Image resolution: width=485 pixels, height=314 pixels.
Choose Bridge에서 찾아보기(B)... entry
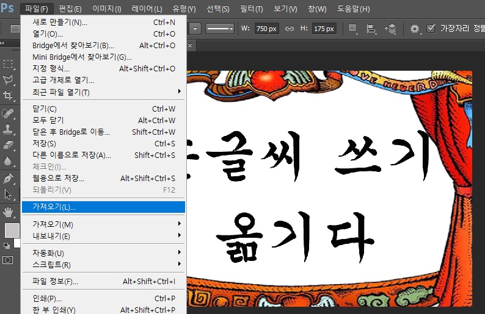104,45
